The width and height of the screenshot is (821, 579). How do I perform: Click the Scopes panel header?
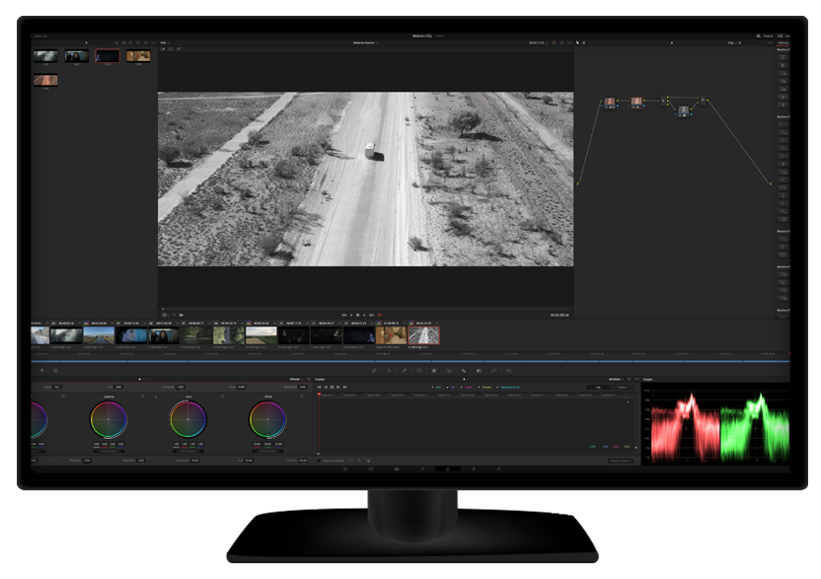tap(646, 380)
